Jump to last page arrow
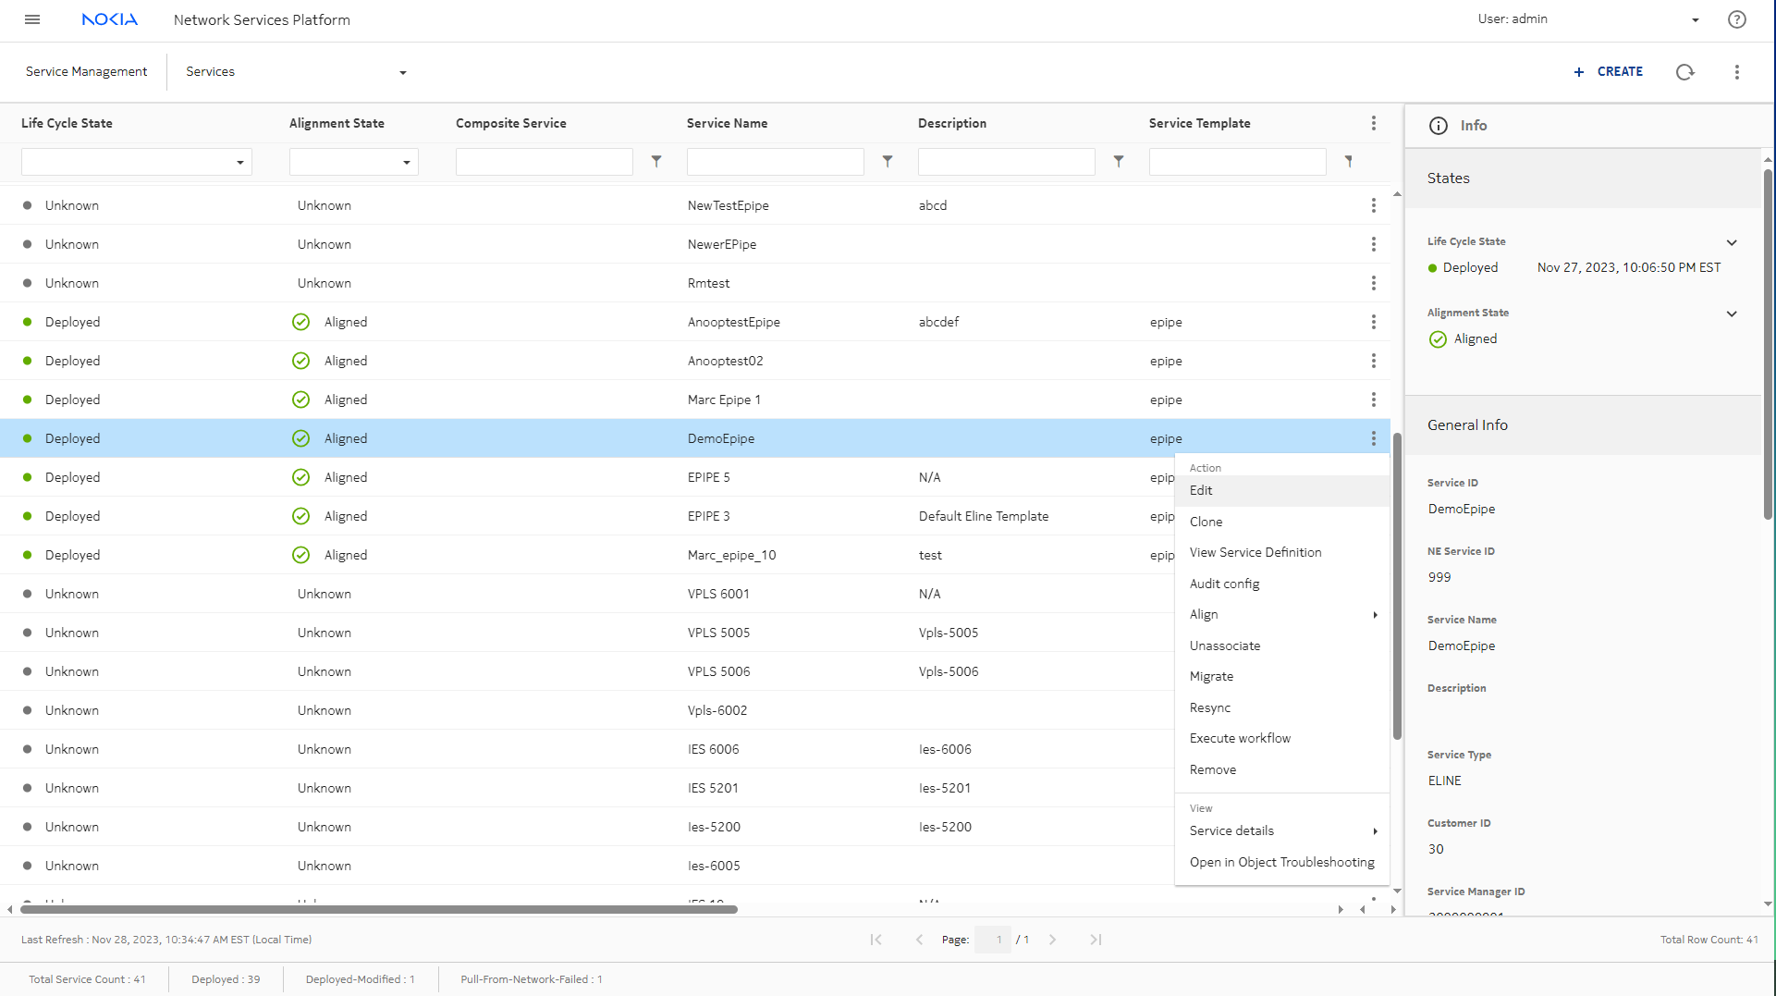 coord(1096,940)
